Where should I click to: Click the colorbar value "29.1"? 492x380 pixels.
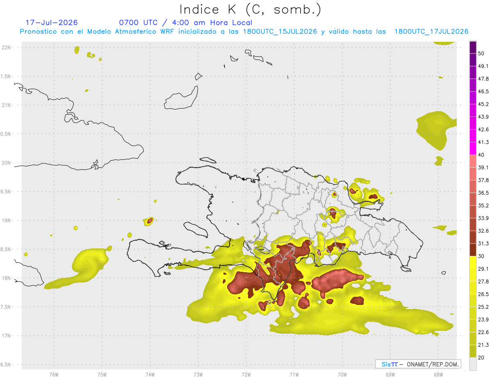pos(483,269)
